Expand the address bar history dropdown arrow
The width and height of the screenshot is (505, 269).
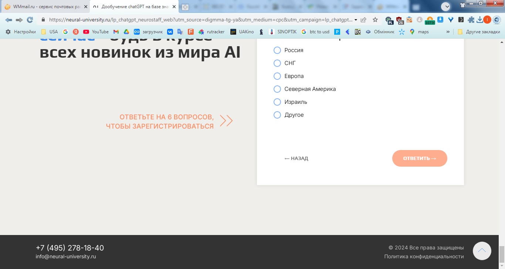(x=356, y=20)
